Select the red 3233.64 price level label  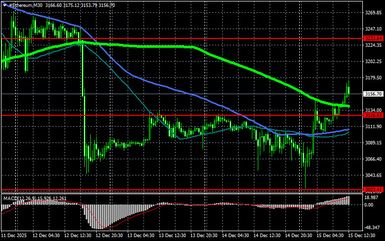373,38
